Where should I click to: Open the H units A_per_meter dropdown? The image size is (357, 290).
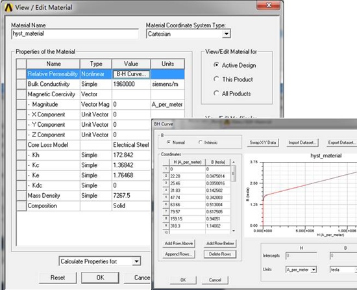coord(314,270)
